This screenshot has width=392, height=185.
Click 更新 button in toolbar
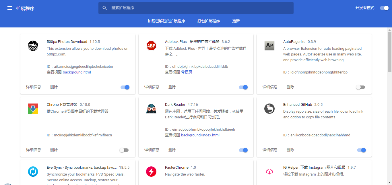[x=236, y=21]
